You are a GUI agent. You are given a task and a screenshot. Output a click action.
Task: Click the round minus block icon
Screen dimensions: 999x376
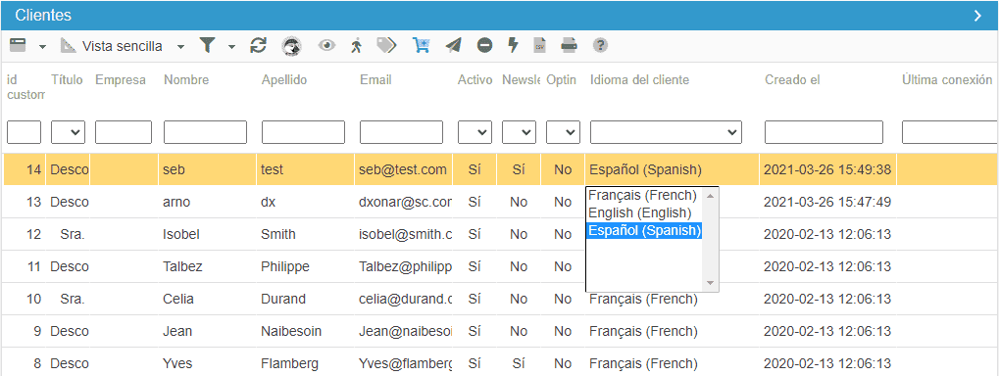point(485,45)
